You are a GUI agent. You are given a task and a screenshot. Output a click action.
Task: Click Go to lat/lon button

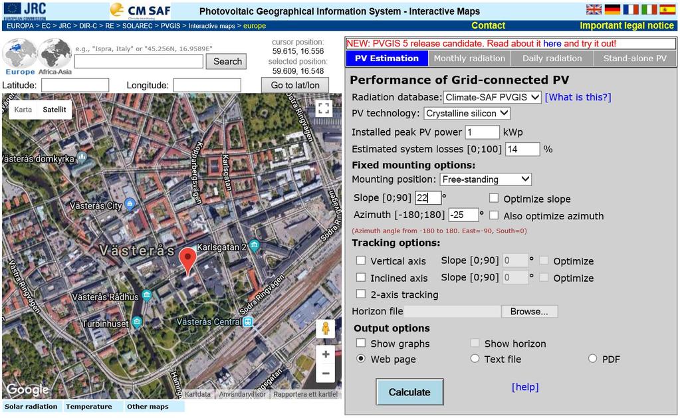point(295,85)
